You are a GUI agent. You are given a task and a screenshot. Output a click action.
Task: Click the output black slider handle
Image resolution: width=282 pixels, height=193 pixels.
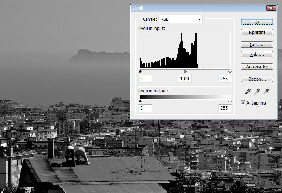click(x=140, y=101)
